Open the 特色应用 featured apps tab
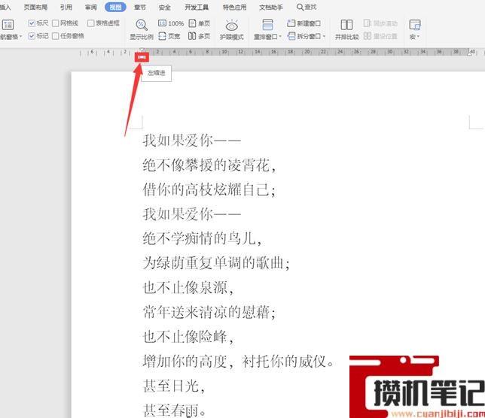Image resolution: width=485 pixels, height=418 pixels. 235,7
